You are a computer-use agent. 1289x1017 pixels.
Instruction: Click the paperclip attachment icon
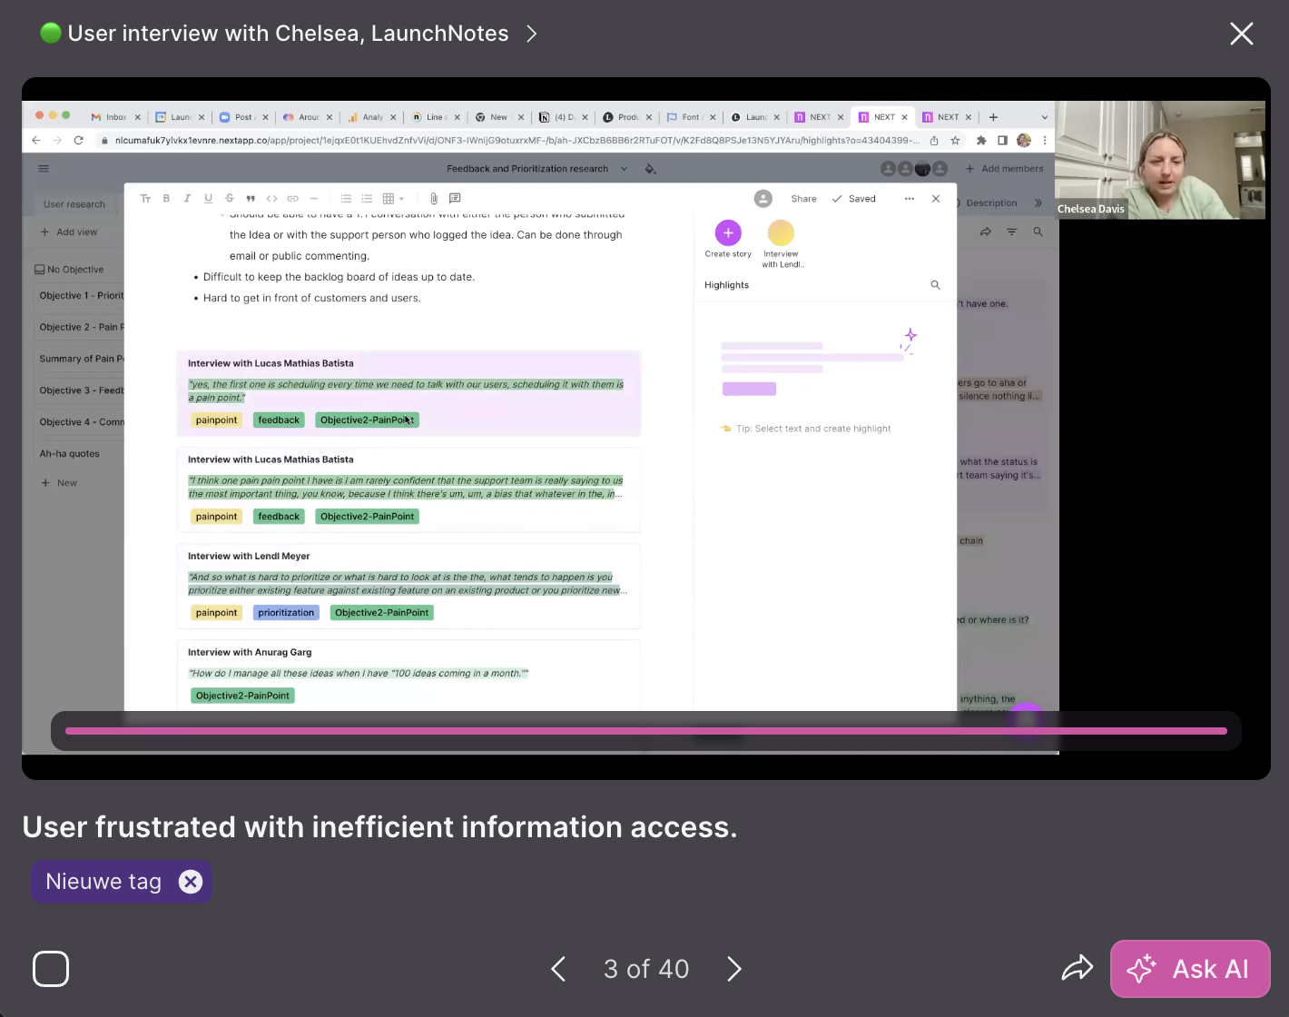tap(434, 199)
